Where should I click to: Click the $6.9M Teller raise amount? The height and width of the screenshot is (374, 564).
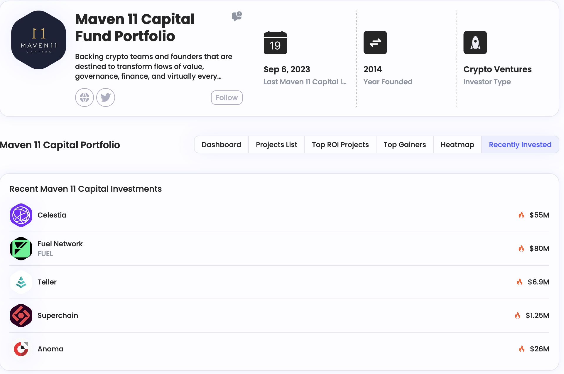click(x=538, y=282)
